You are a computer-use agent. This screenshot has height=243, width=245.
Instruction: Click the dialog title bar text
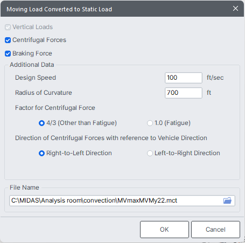[x=59, y=9]
